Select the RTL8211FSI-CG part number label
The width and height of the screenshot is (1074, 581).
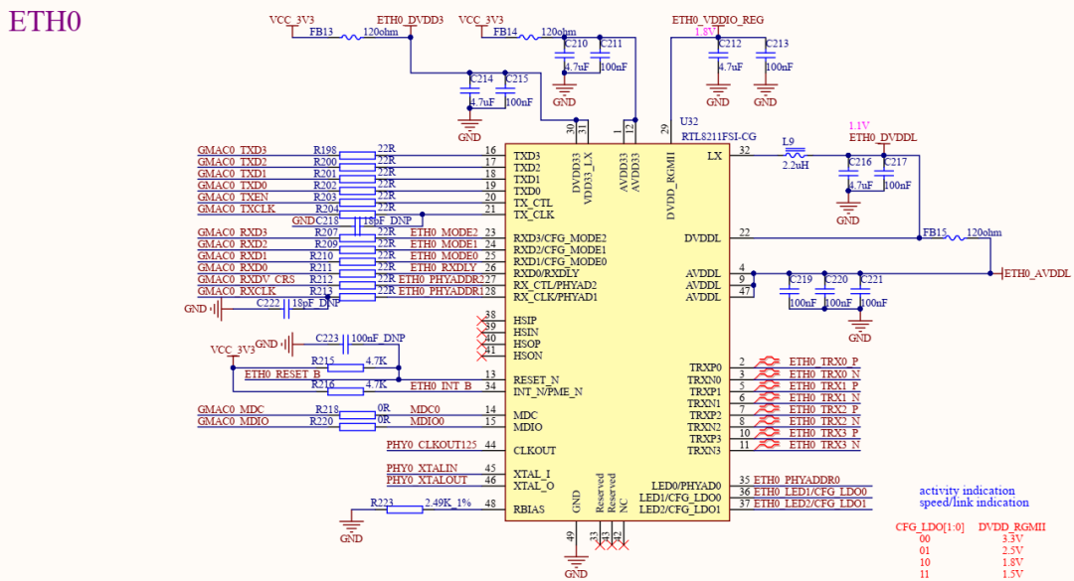tap(719, 137)
